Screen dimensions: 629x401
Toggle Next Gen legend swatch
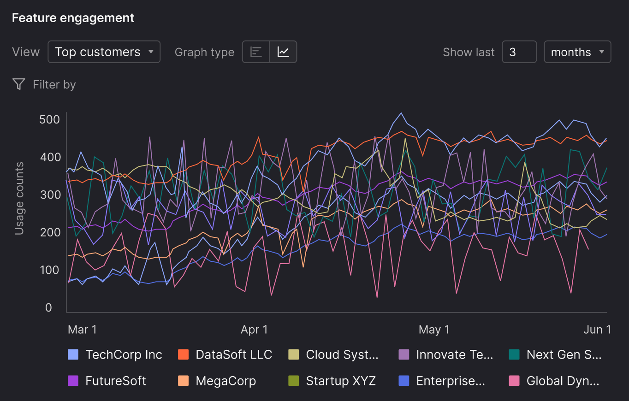(514, 354)
